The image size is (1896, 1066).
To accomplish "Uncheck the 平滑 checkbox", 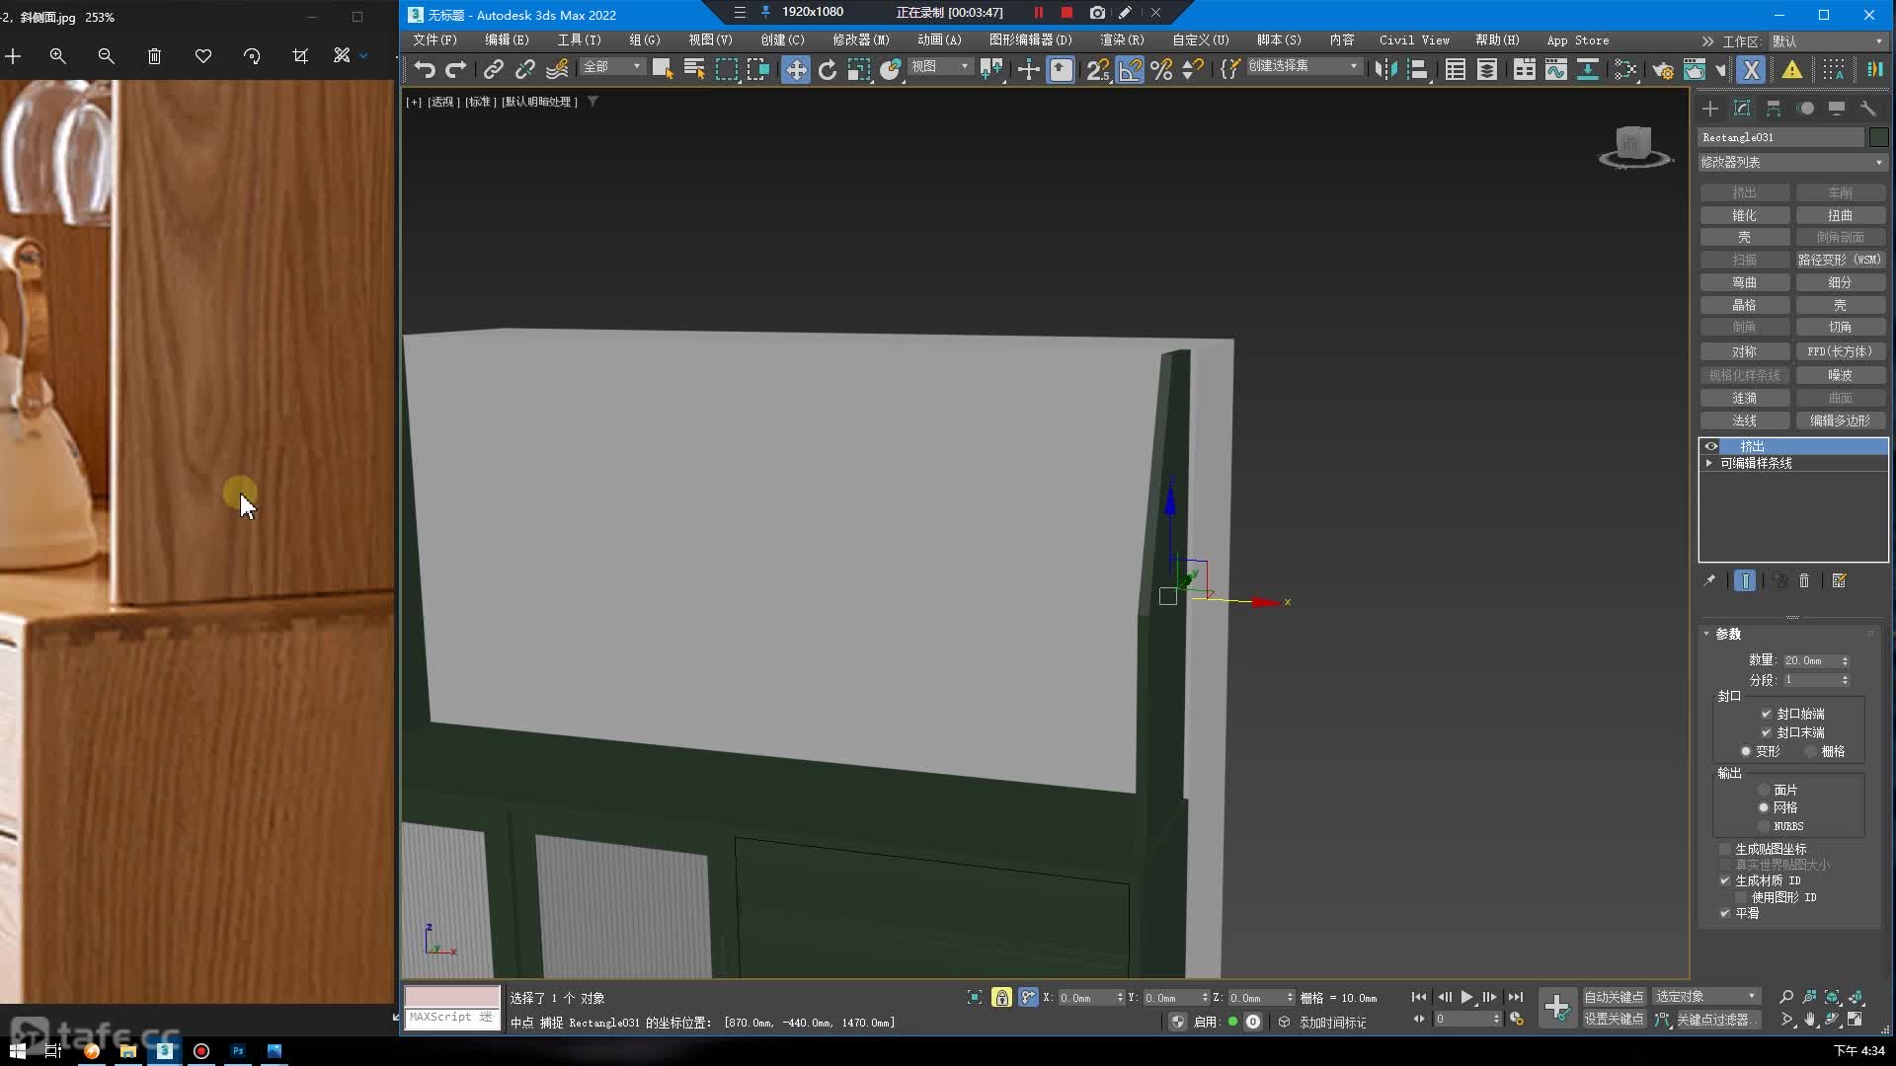I will (x=1725, y=913).
